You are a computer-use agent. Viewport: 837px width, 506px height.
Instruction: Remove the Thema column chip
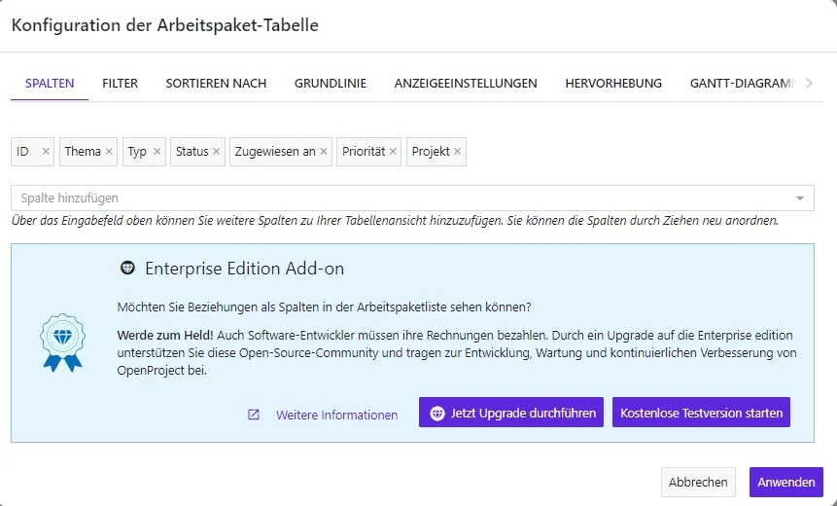coord(109,152)
